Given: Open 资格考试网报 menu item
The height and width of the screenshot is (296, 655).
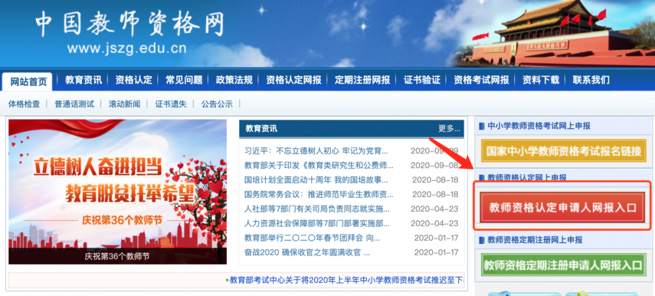Looking at the screenshot, I should [x=481, y=80].
